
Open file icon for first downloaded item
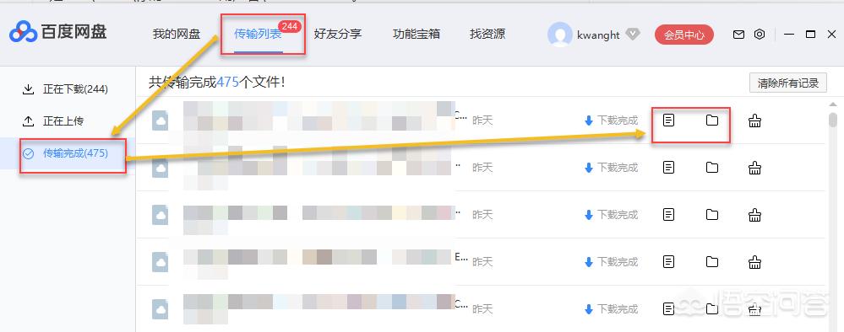668,120
